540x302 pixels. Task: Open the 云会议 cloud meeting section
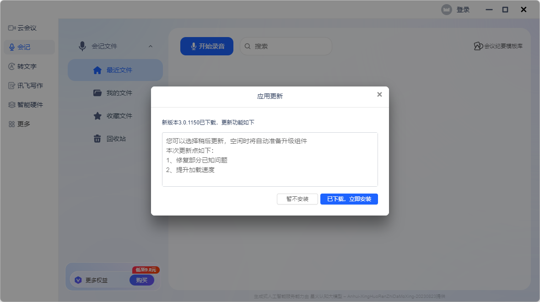pos(22,28)
